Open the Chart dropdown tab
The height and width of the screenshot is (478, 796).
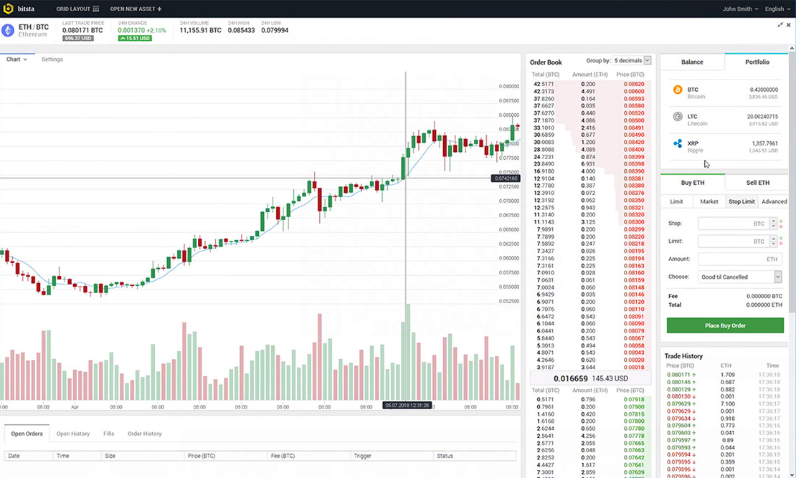pos(16,59)
